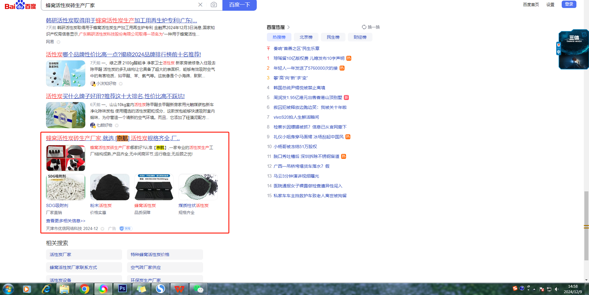589x295 pixels.
Task: Switch to the 民生榜 tab
Action: 333,37
